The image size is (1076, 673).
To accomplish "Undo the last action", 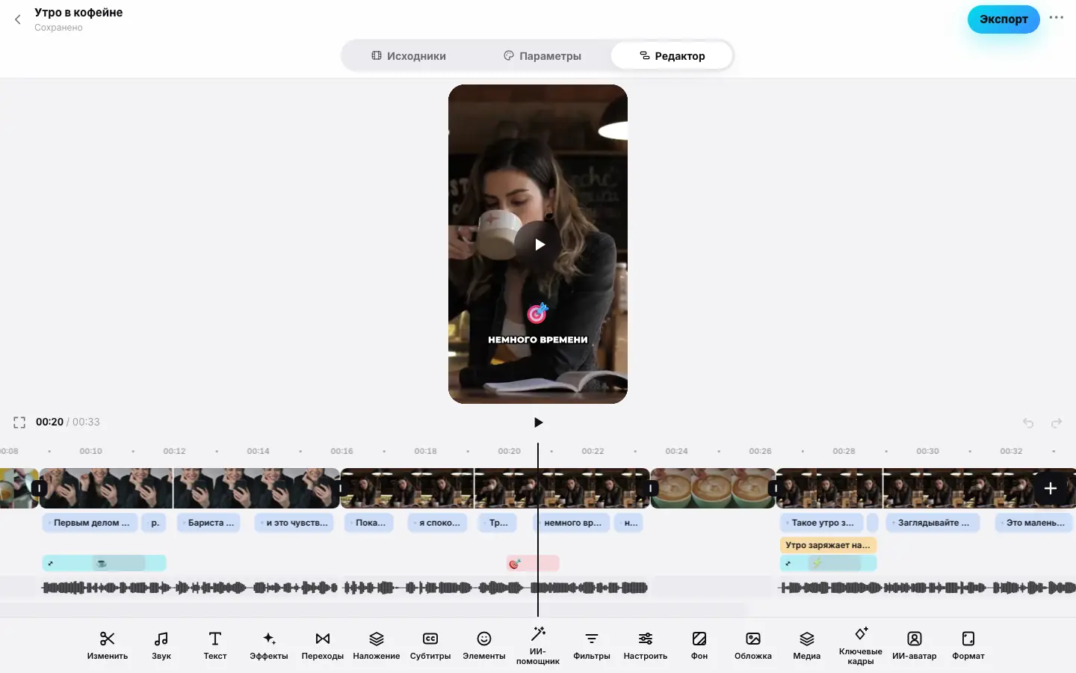I will (x=1028, y=423).
